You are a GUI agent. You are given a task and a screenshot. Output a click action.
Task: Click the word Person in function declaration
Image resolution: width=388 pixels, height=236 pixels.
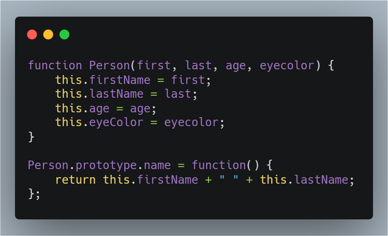(x=110, y=66)
